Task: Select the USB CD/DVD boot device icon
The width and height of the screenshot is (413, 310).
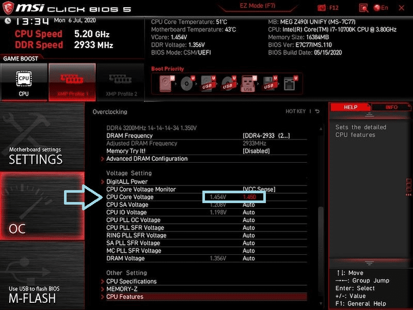Action: [x=228, y=83]
